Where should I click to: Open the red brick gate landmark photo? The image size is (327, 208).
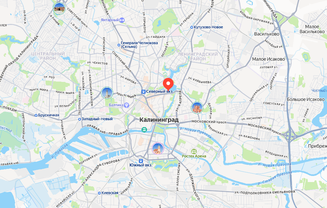click(197, 108)
